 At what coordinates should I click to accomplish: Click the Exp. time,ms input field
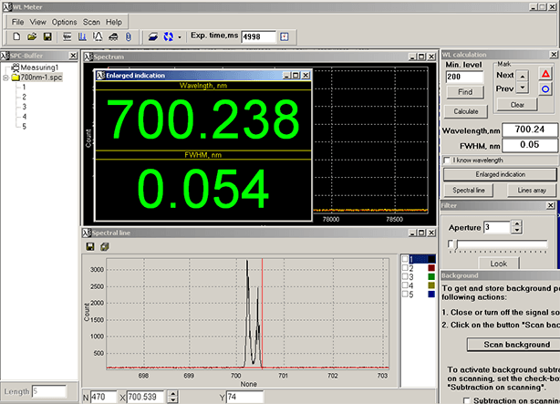click(x=257, y=36)
